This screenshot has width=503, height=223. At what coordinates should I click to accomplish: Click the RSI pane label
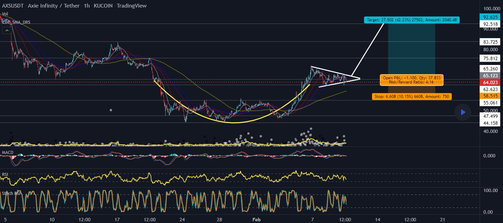pyautogui.click(x=5, y=174)
